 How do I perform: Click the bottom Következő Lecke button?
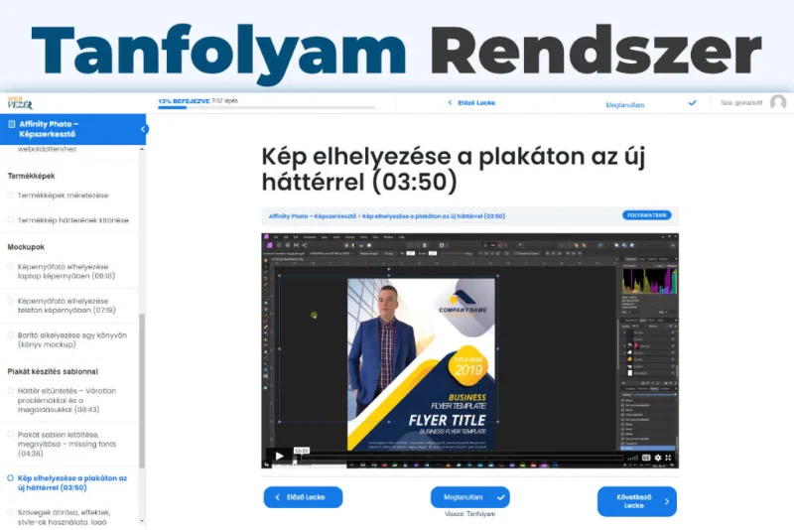click(636, 500)
